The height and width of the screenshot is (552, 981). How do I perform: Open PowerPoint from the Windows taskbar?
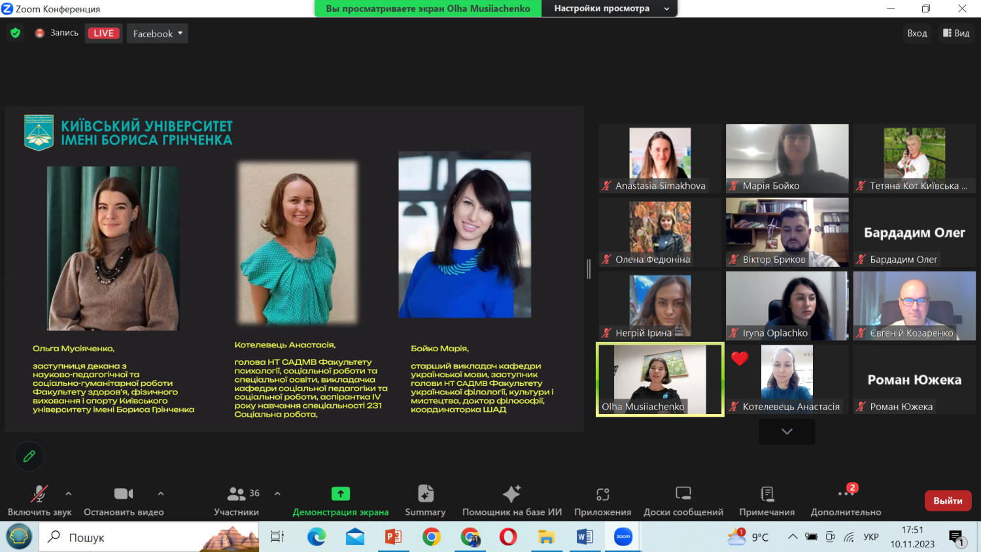(393, 537)
